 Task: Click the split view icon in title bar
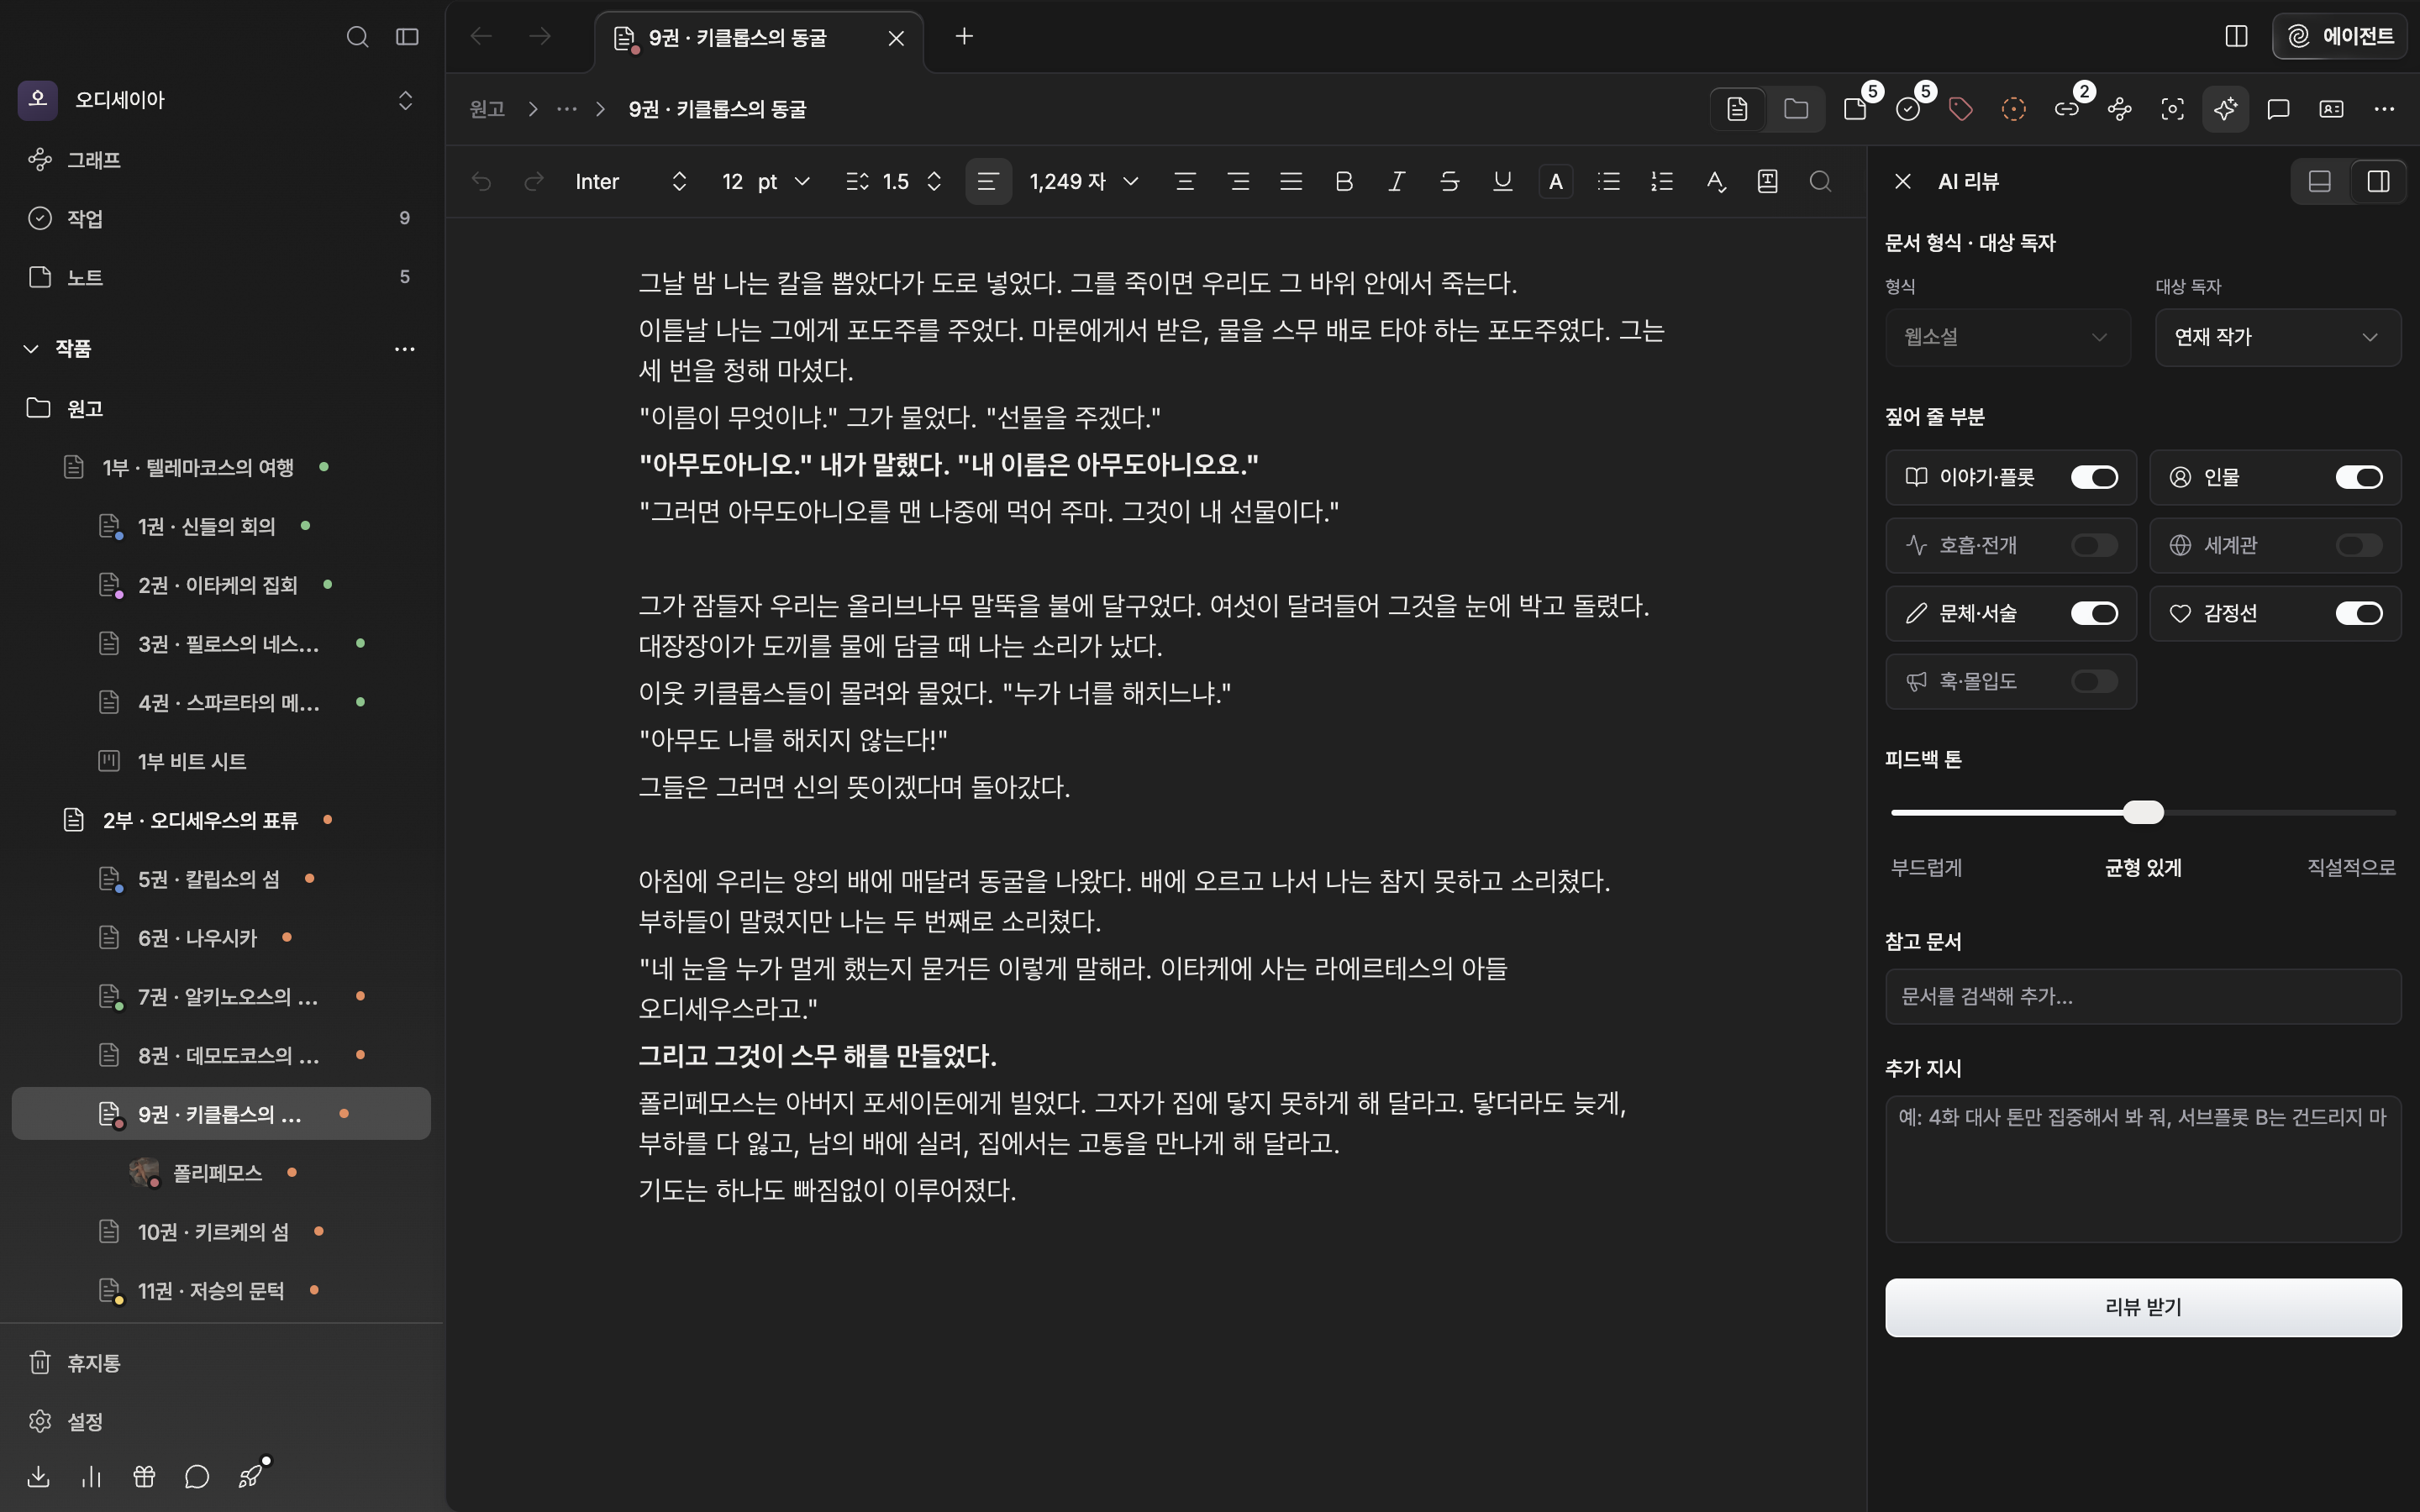[2236, 36]
